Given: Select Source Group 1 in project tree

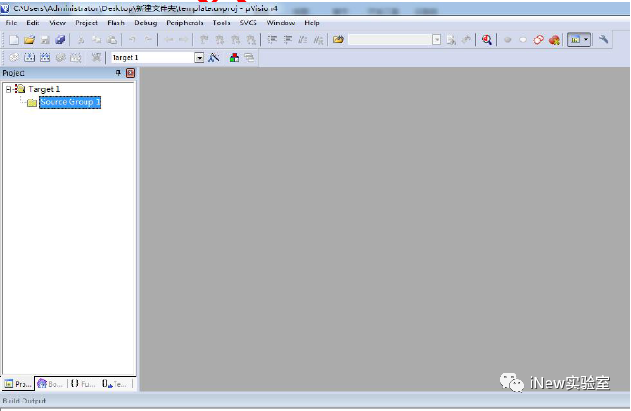Looking at the screenshot, I should click(x=70, y=102).
